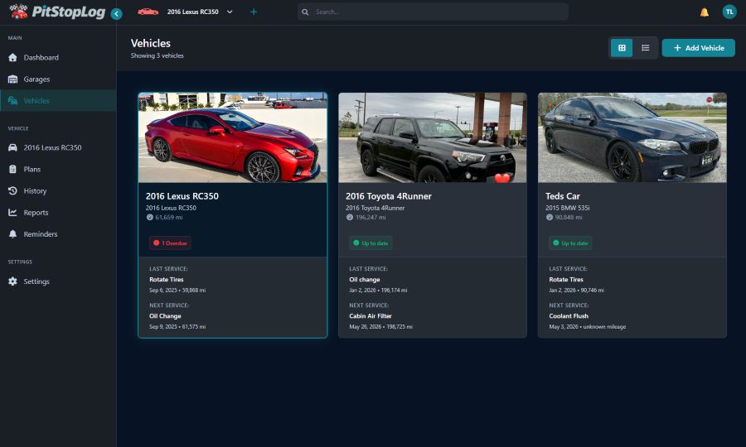Viewport: 746px width, 447px height.
Task: Click '2015 BMW 535i' subtitle text
Action: (567, 208)
